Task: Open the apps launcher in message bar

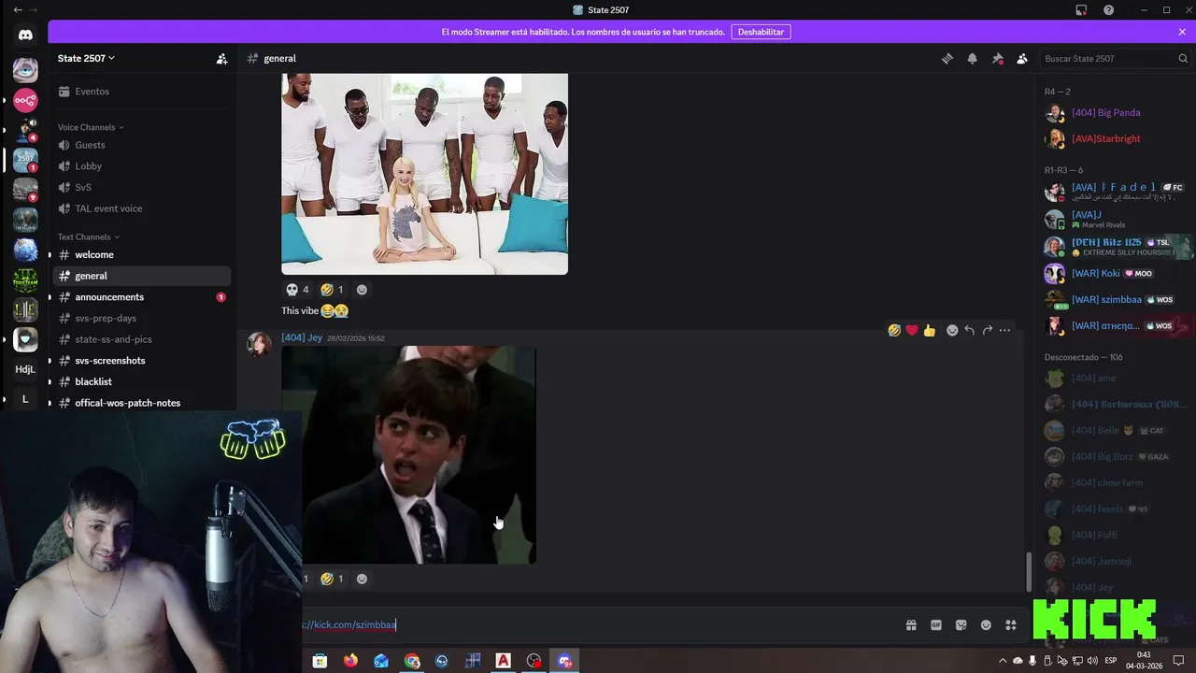Action: click(x=1011, y=625)
